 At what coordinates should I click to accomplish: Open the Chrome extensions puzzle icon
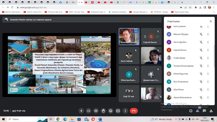click(x=196, y=7)
